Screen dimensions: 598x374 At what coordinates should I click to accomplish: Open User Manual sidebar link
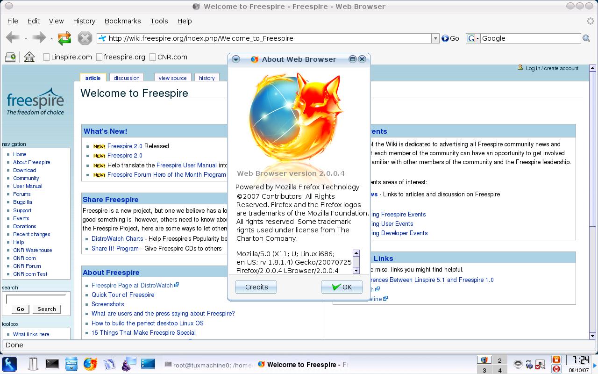[x=28, y=186]
